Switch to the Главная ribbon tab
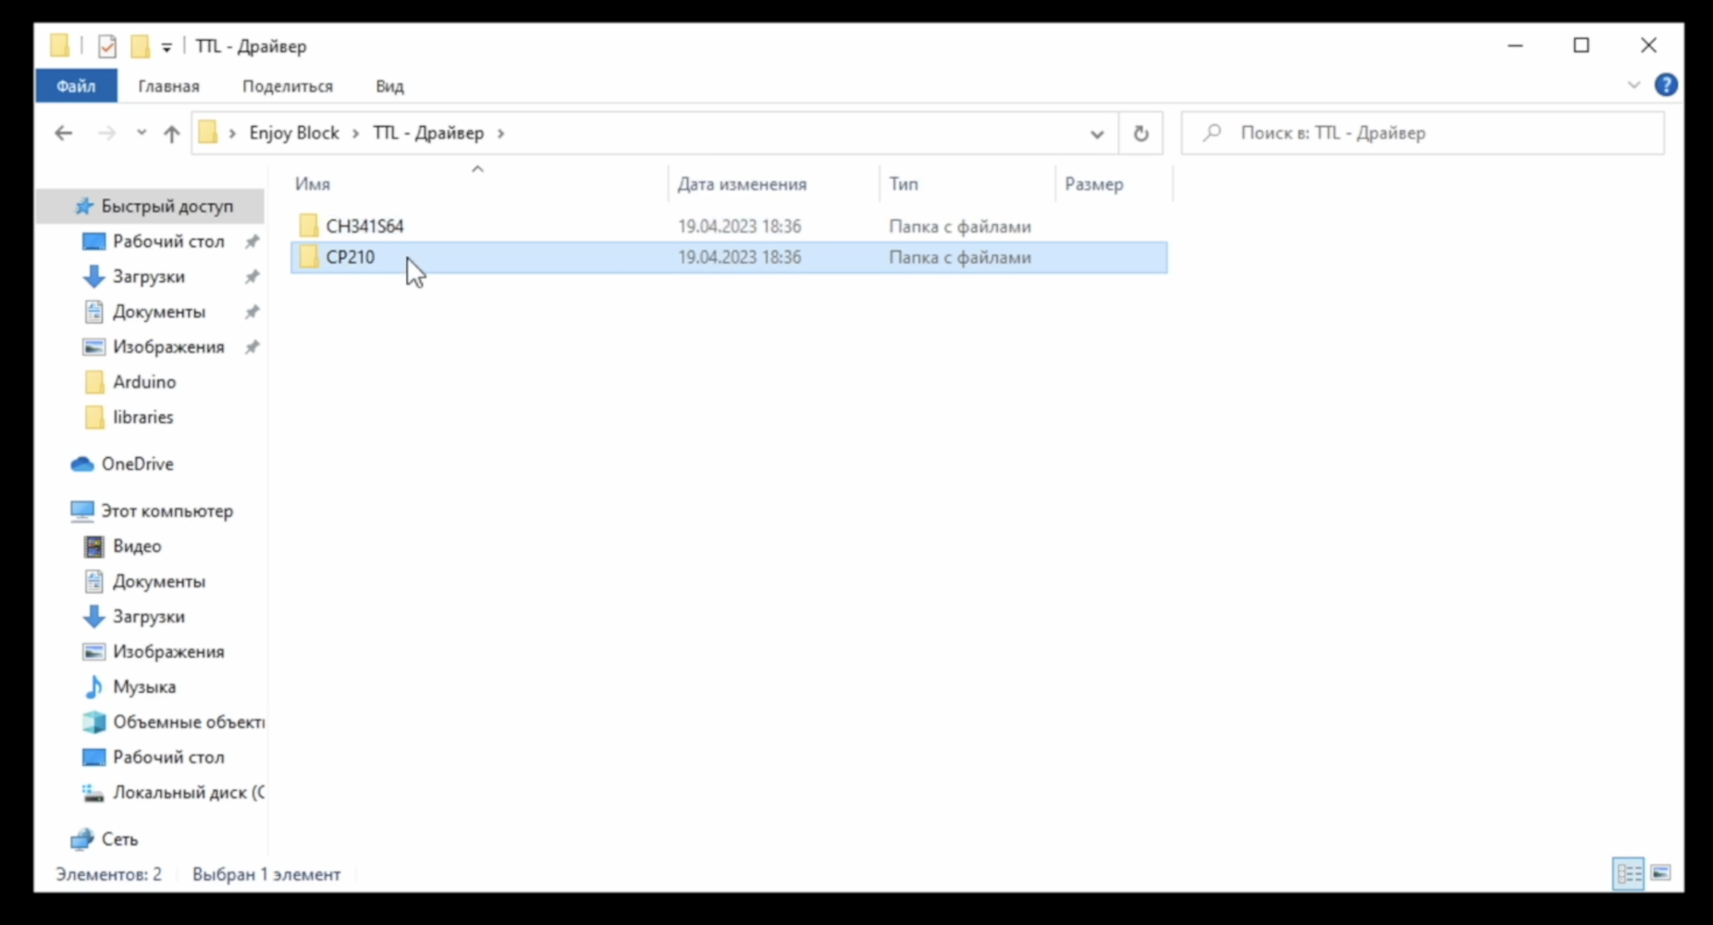 [x=168, y=86]
